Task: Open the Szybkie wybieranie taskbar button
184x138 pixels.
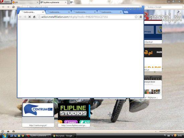Action: [x=38, y=136]
